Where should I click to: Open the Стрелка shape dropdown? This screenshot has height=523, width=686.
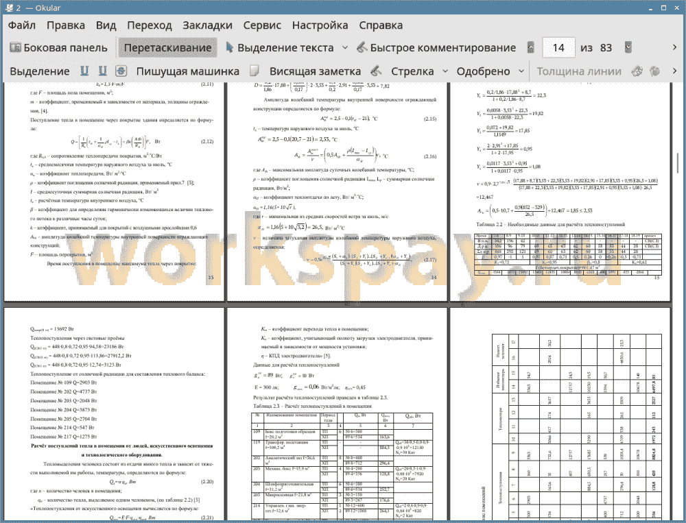[x=445, y=71]
